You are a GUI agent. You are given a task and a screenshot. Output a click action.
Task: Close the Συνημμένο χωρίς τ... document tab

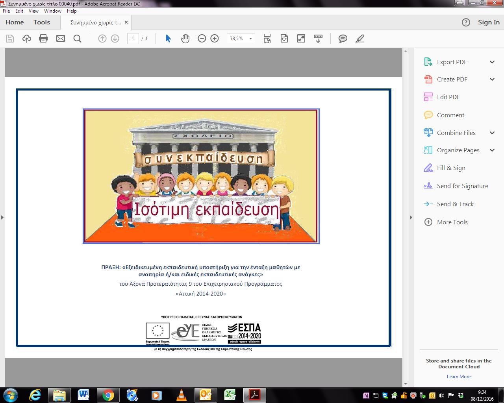tap(126, 22)
